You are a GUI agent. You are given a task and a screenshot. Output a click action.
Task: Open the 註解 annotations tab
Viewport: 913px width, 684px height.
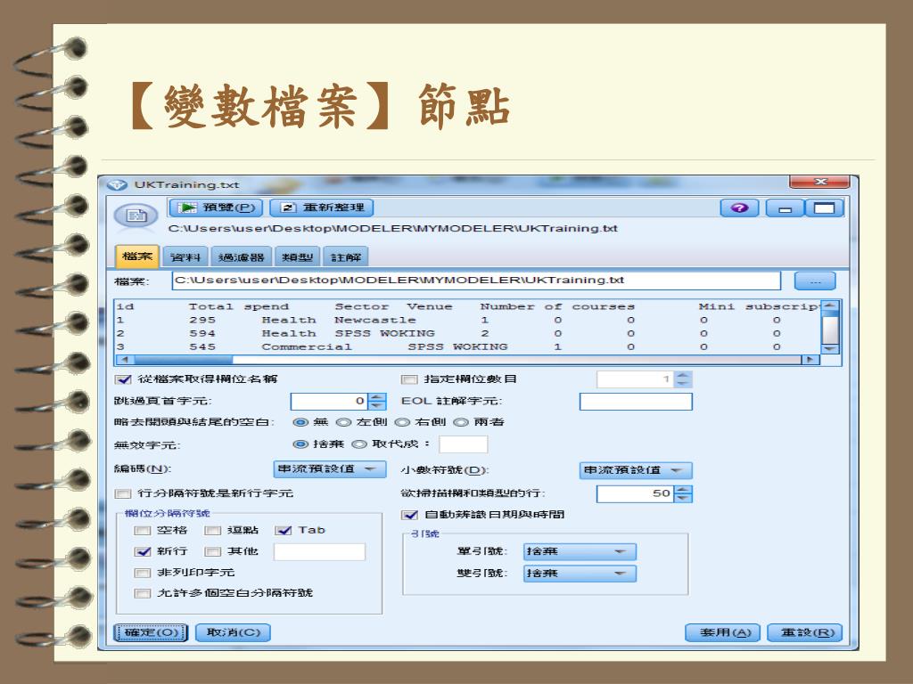(346, 257)
